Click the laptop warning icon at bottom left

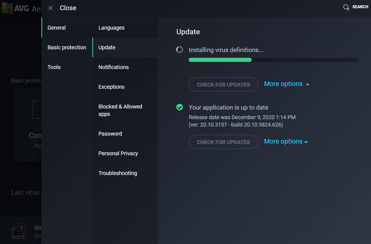coord(18,231)
